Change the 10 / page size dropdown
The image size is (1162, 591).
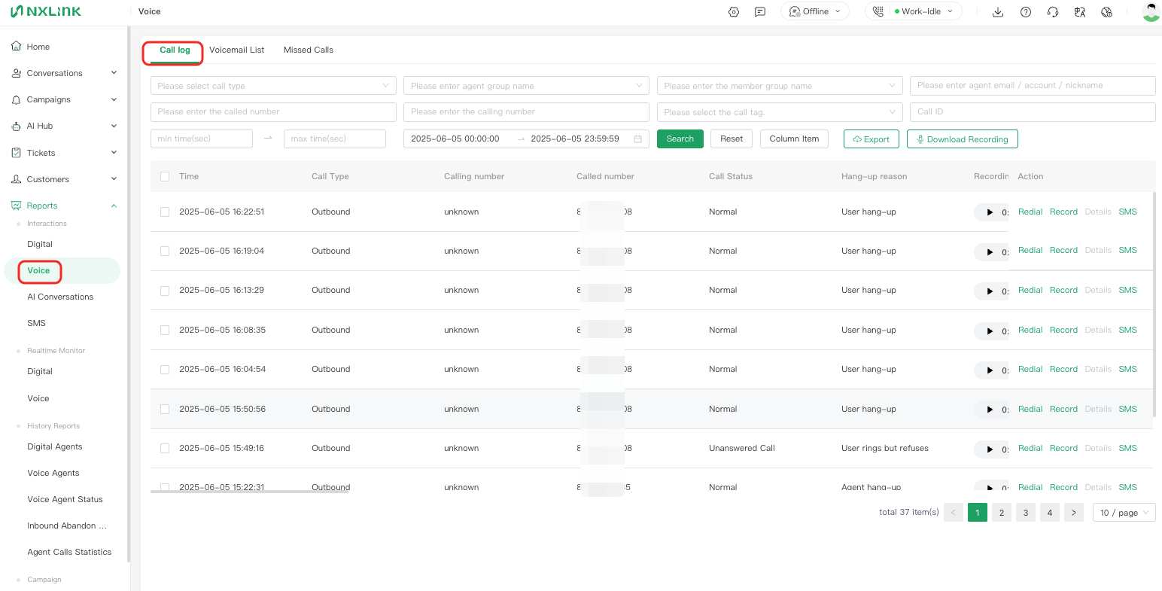click(1124, 513)
